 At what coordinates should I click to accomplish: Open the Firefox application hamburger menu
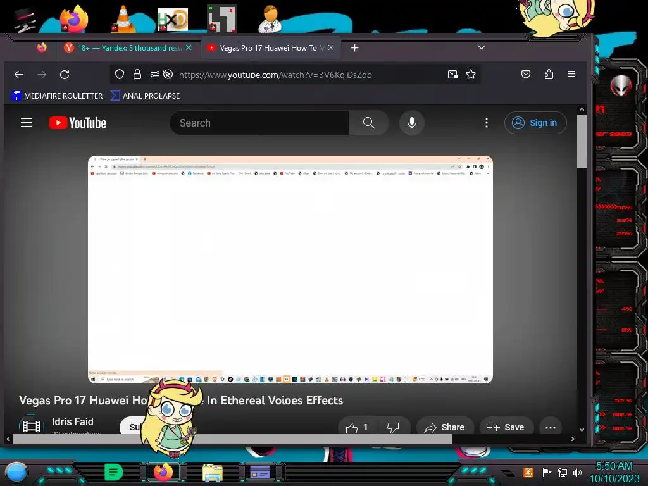(571, 74)
